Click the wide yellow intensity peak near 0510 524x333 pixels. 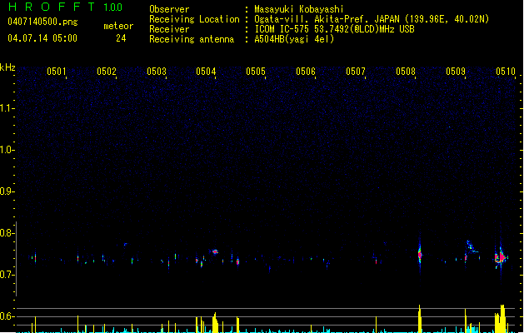(501, 319)
